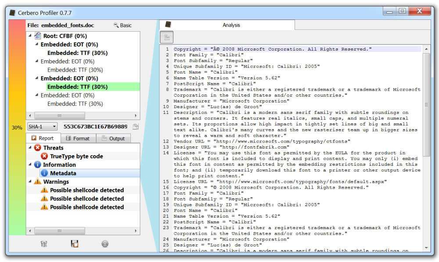Screen dimensions: 439x262
Task: Click the document toolbar button above the text view
Action: pos(166,37)
